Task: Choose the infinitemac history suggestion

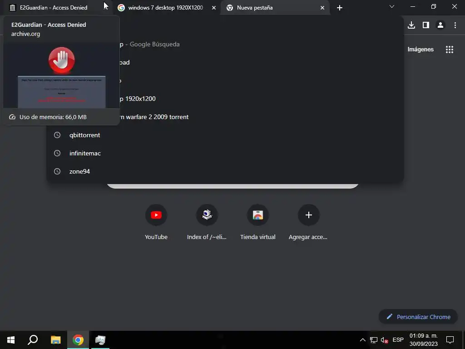Action: coord(225,153)
